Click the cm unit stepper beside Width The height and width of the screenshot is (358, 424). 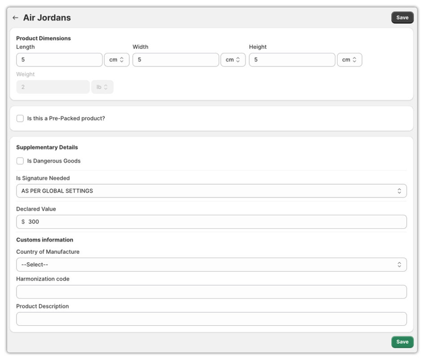point(233,60)
